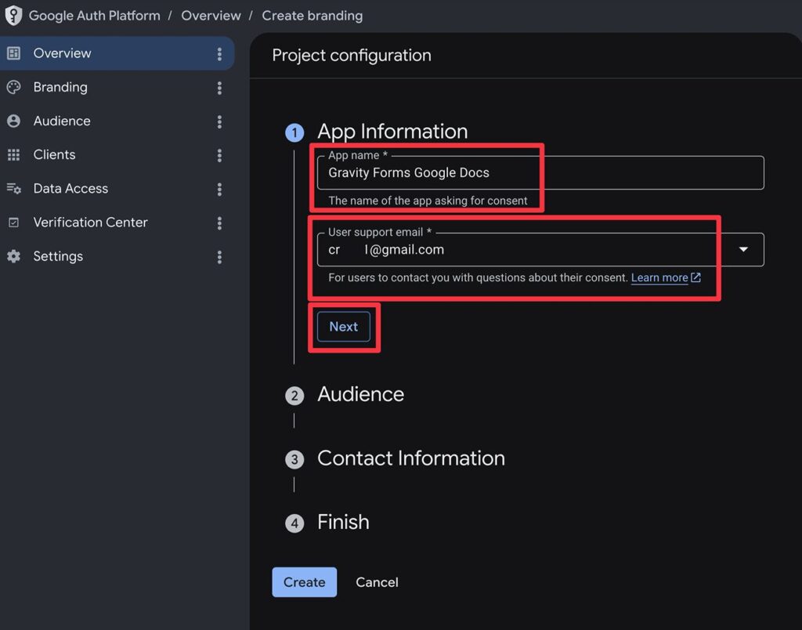Click the User support email field

tap(540, 249)
